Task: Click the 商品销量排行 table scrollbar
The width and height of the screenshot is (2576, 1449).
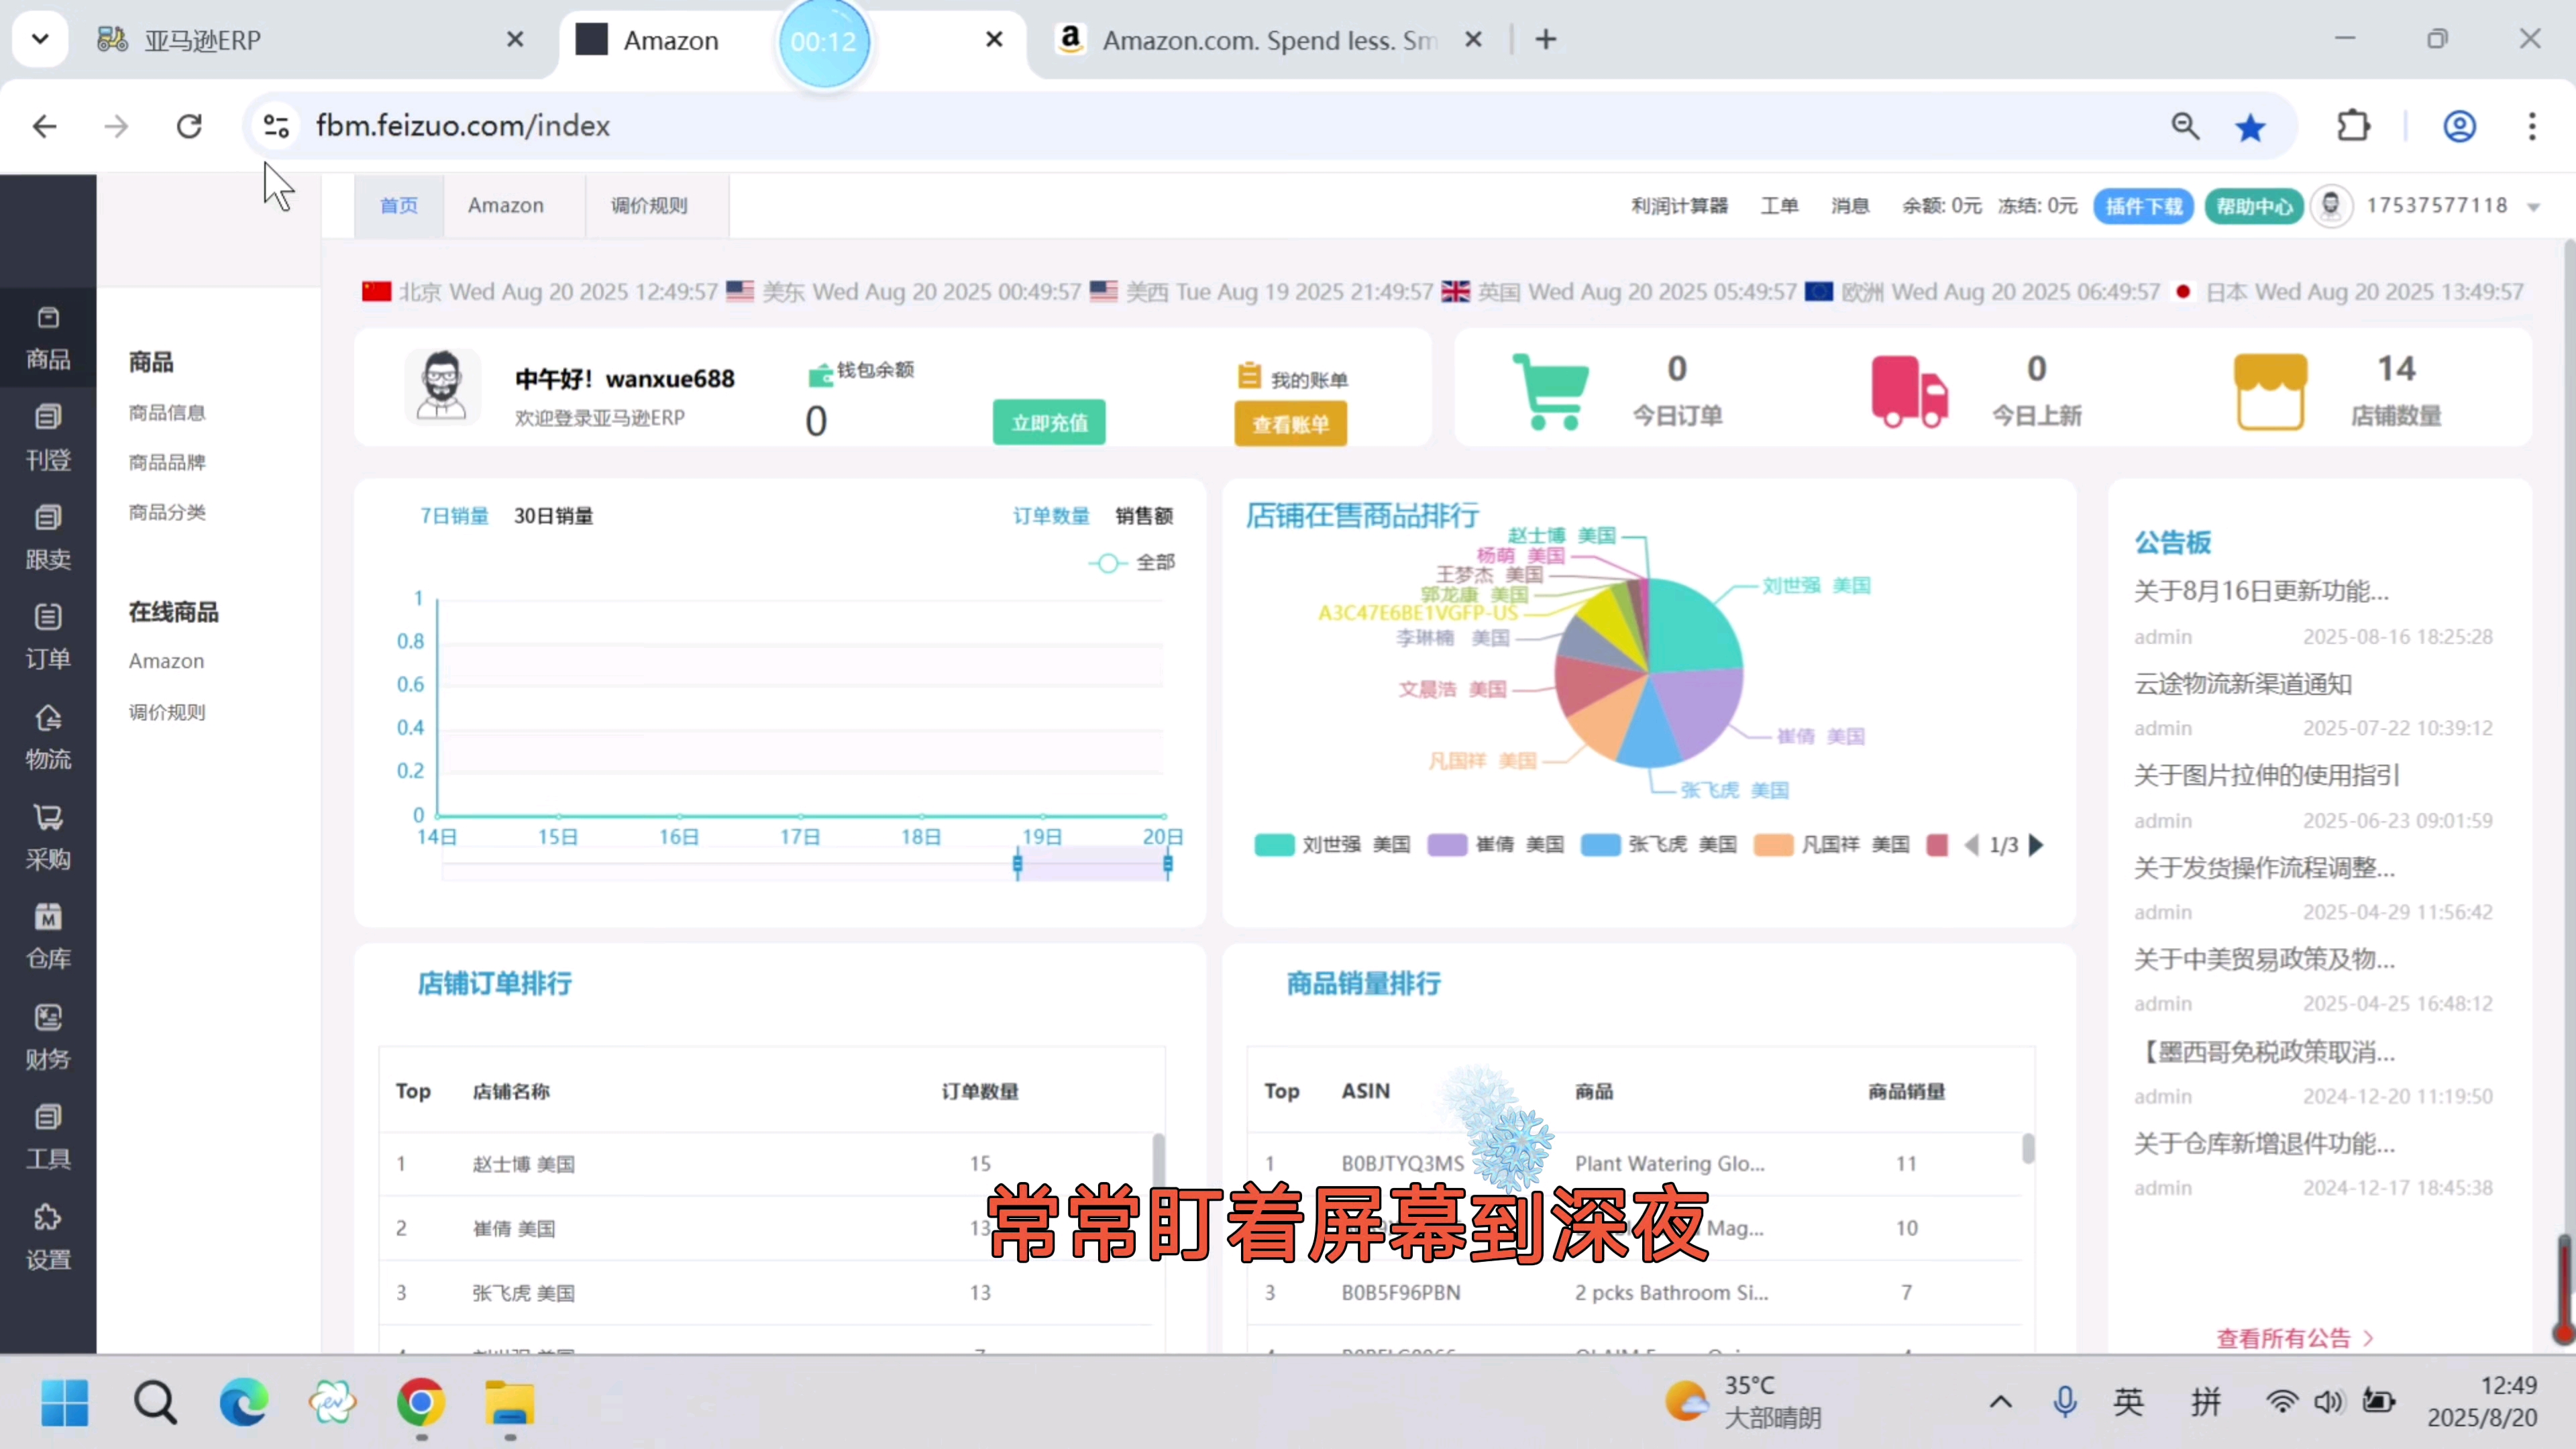Action: pyautogui.click(x=2028, y=1148)
